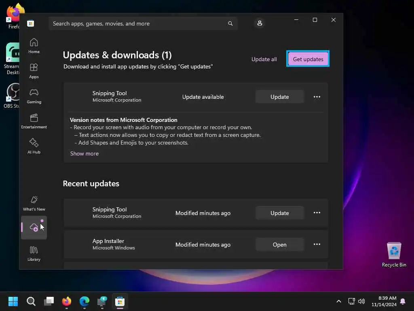This screenshot has width=414, height=311.
Task: Open What's New in the sidebar
Action: [x=34, y=203]
